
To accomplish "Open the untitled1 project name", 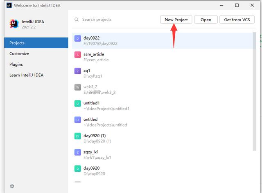I will 91,103.
